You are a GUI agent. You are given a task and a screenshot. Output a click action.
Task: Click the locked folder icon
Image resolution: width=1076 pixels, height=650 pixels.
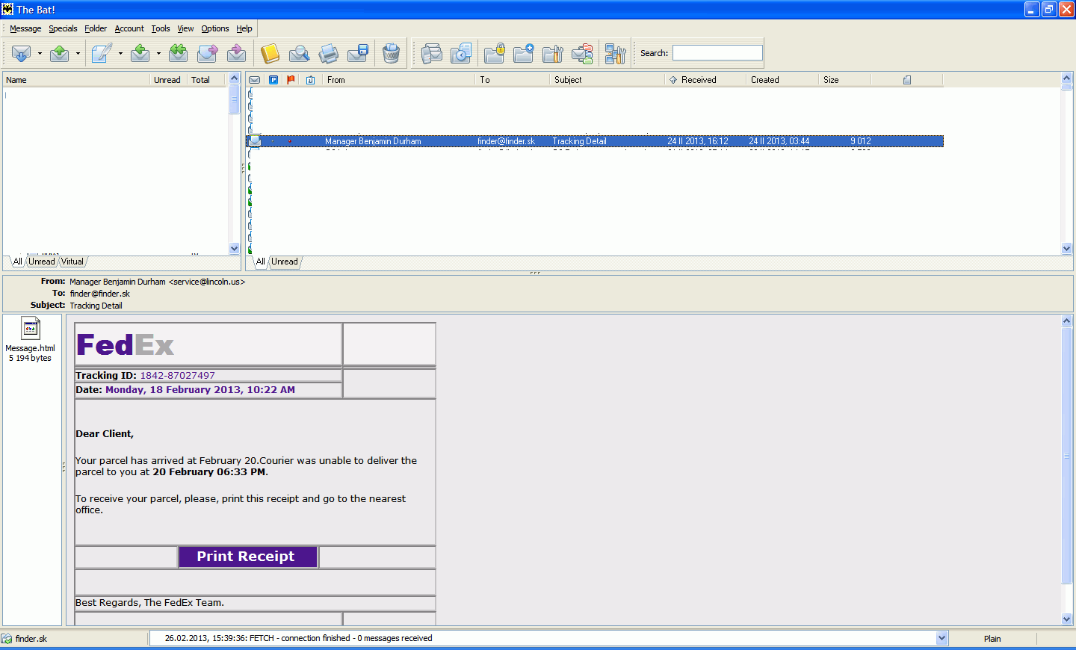click(494, 53)
